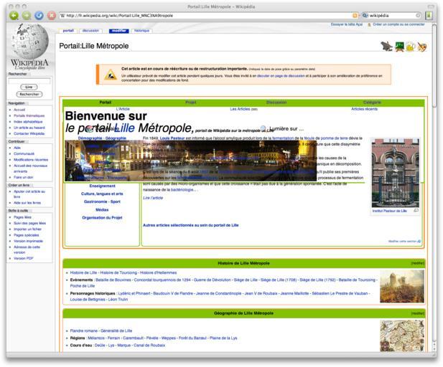Click the Institut Pasteur de Lille thumbnail

tap(395, 172)
